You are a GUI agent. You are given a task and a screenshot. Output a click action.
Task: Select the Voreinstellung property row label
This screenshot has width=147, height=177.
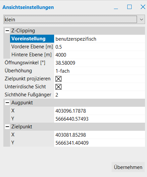tap(32, 39)
